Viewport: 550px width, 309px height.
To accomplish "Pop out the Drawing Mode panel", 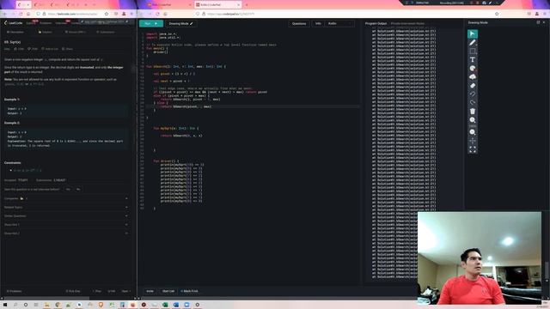I will click(538, 22).
